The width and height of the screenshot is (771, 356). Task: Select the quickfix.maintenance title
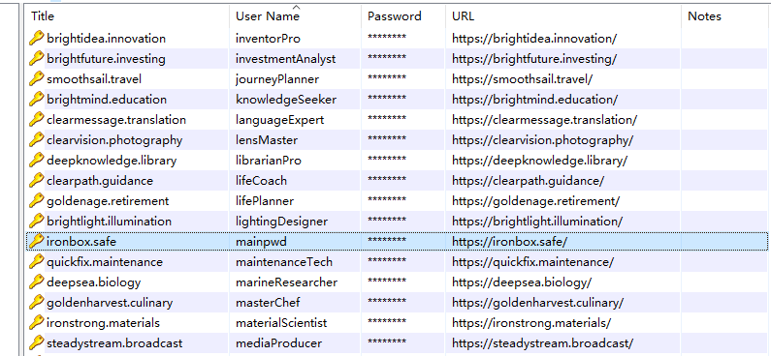104,262
